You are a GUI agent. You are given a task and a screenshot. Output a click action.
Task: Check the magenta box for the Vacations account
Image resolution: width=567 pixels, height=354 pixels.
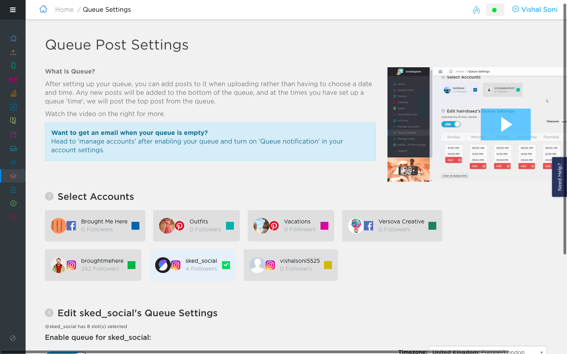point(324,226)
